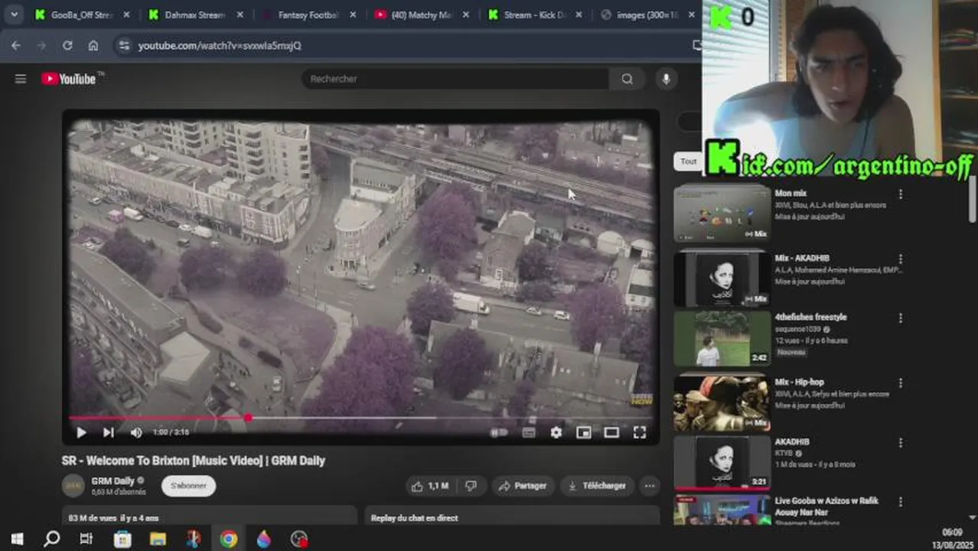Viewport: 978px width, 551px height.
Task: Open options menu for Mix - AKADHIB
Action: tap(901, 259)
